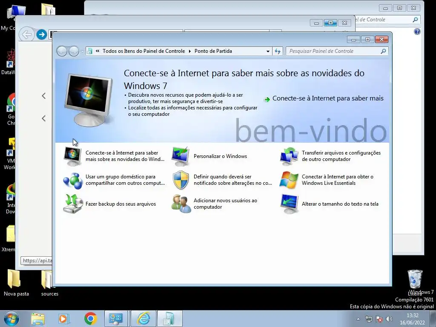436x327 pixels.
Task: Click Conecte-se à Internet para saber mais link
Action: click(328, 98)
